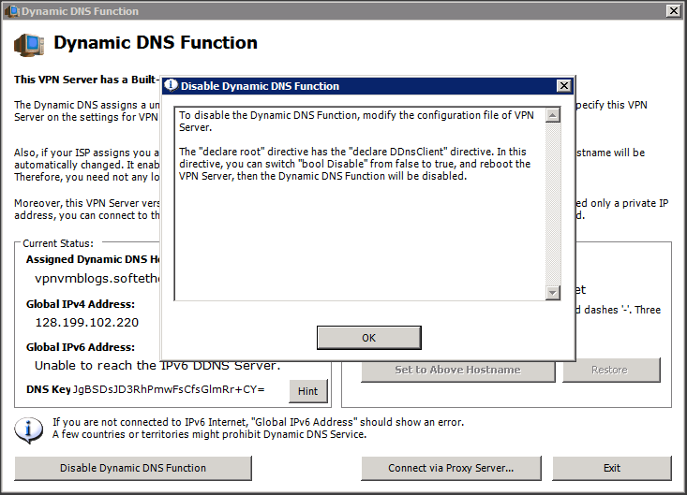Click the info icon in dialog title bar
Image resolution: width=687 pixels, height=495 pixels.
[x=171, y=86]
